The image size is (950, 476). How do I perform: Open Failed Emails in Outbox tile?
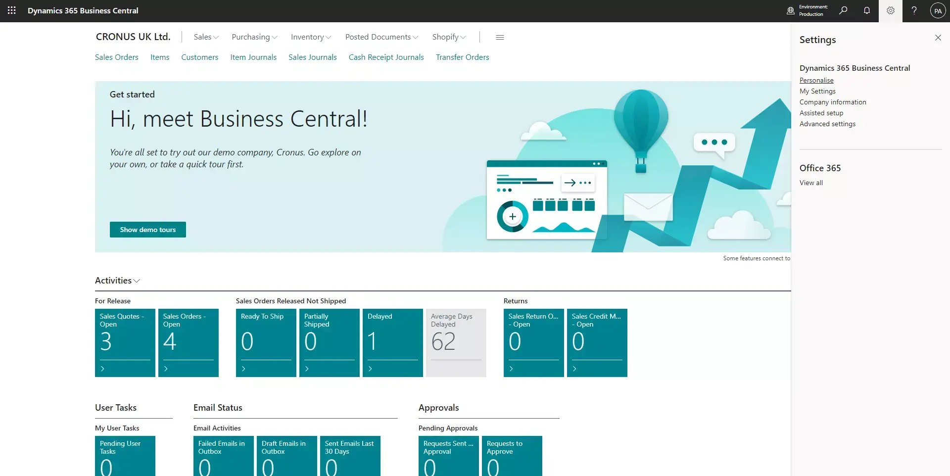tap(224, 456)
